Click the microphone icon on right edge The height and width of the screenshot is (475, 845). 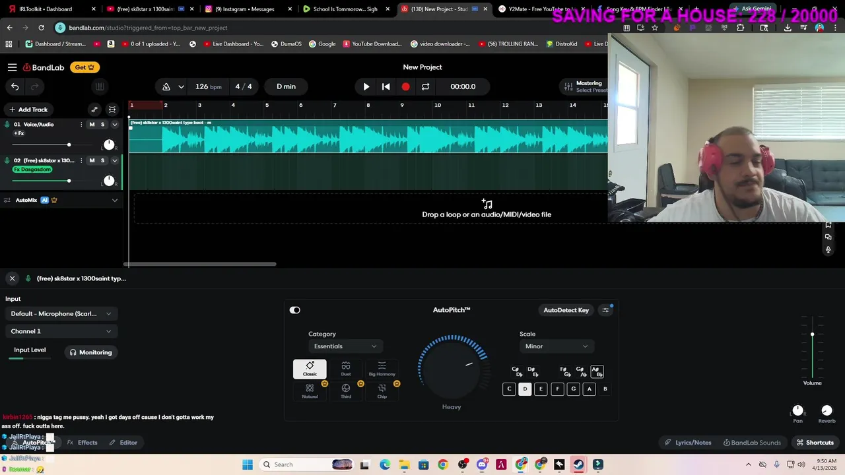828,249
